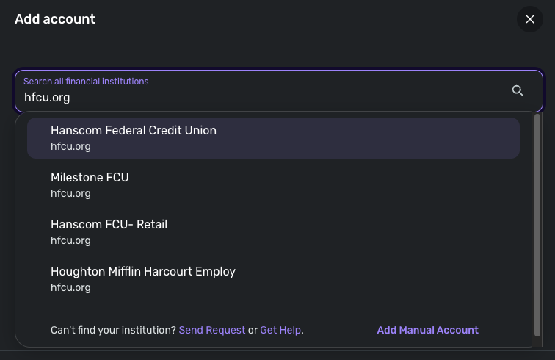Choose Milestone FCU from the results
The width and height of the screenshot is (555, 360).
click(x=273, y=184)
